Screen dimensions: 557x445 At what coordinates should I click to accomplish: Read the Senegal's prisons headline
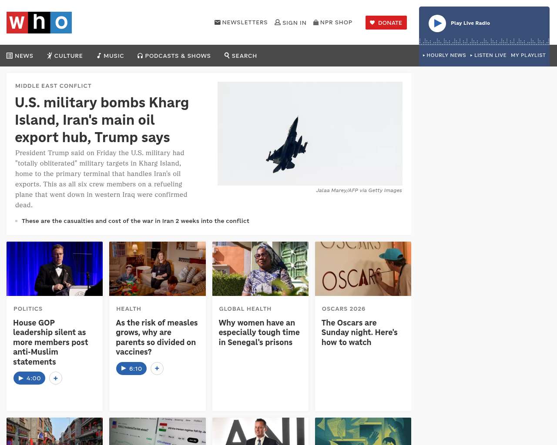tap(259, 332)
